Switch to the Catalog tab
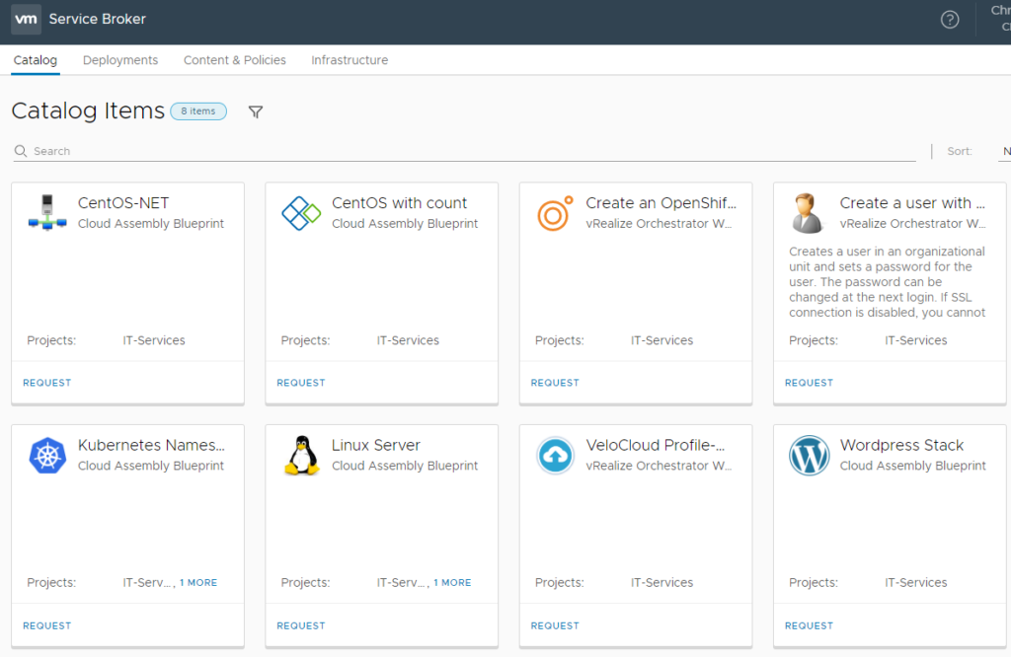Screen dimensions: 1011x657 pyautogui.click(x=36, y=60)
